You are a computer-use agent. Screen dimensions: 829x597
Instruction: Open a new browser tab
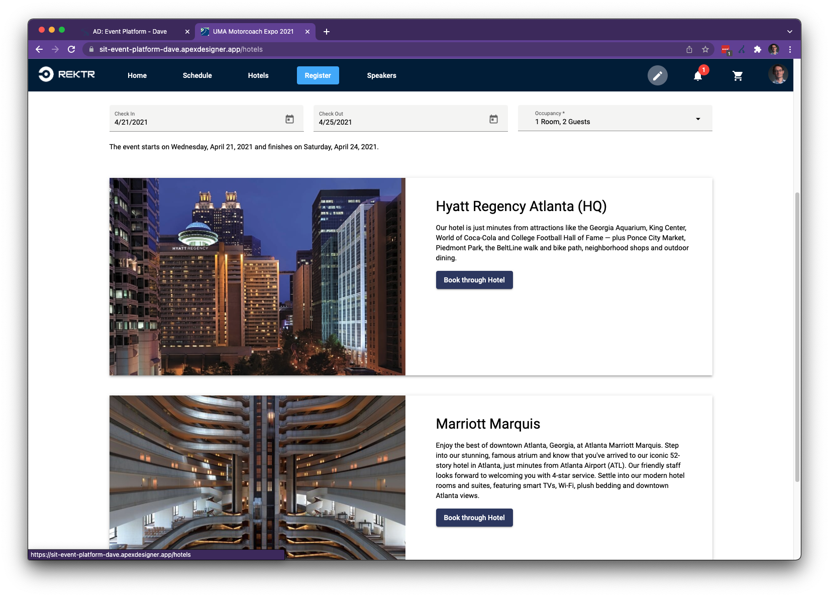pyautogui.click(x=327, y=32)
